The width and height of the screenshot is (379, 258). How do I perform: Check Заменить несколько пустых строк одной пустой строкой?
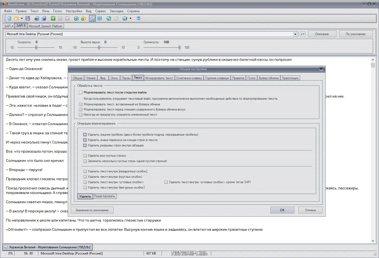(85, 161)
